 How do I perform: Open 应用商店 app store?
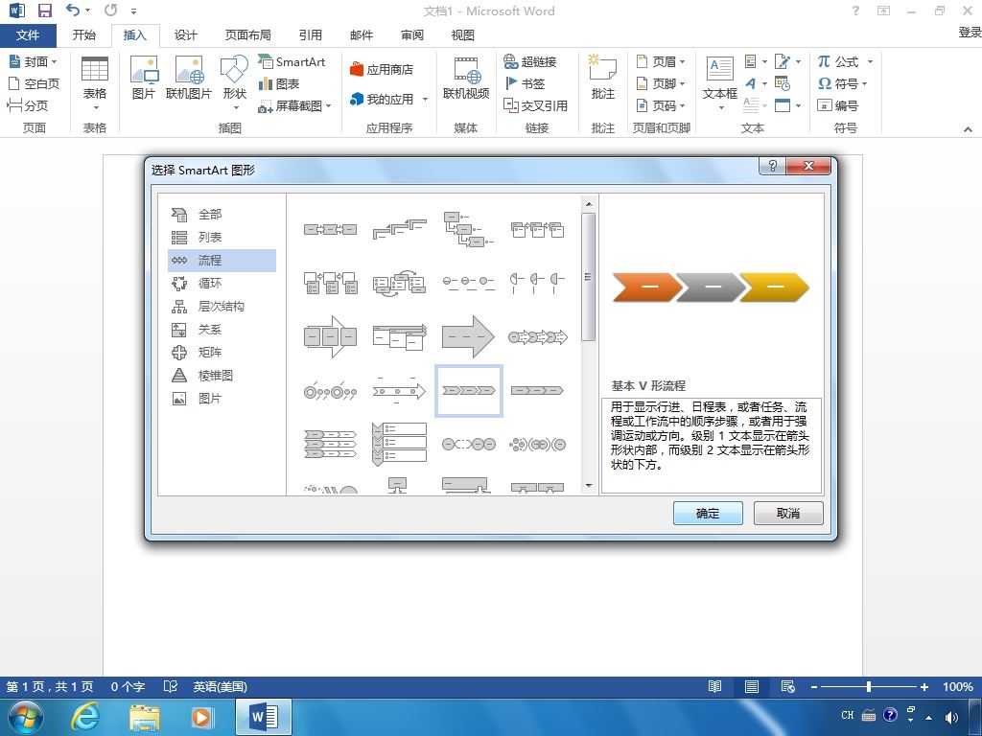381,69
